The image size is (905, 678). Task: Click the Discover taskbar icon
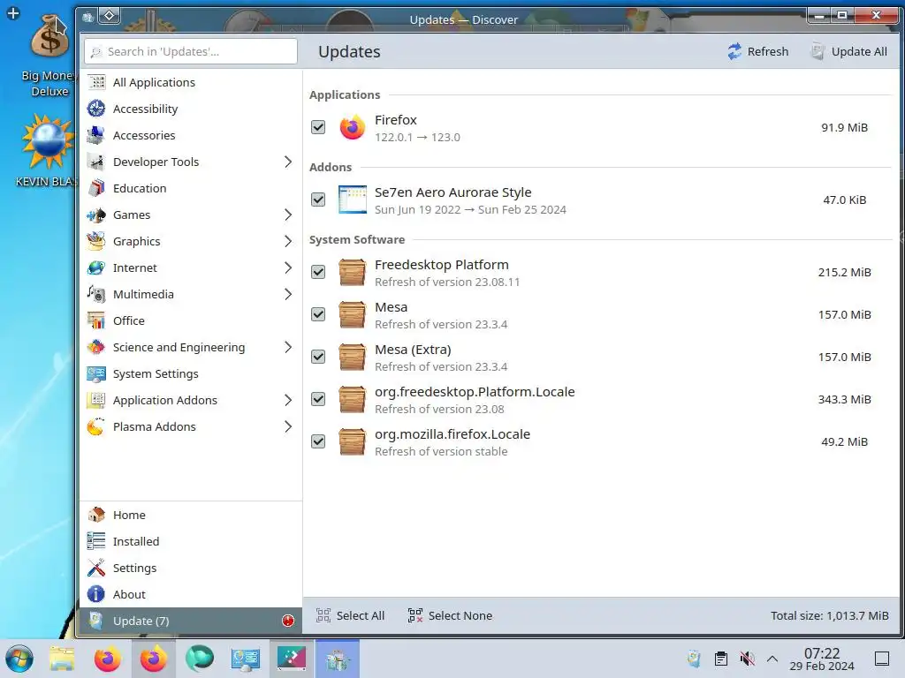338,659
